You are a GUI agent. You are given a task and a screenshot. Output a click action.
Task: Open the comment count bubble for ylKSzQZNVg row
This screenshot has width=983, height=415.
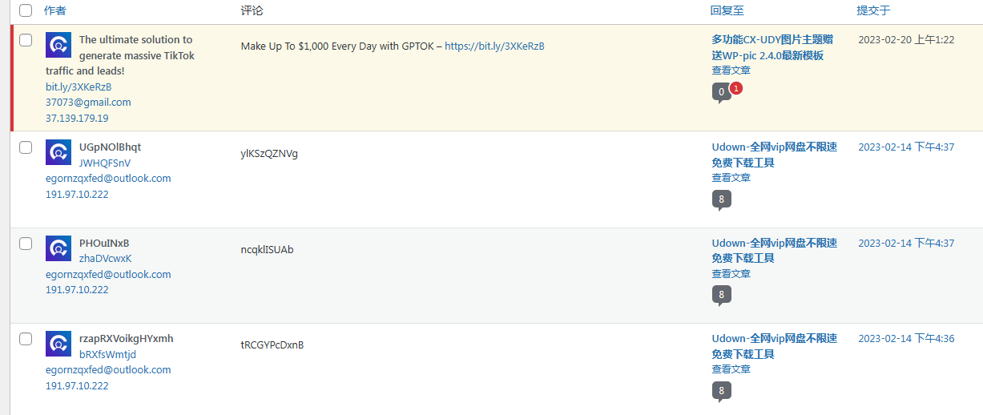721,199
